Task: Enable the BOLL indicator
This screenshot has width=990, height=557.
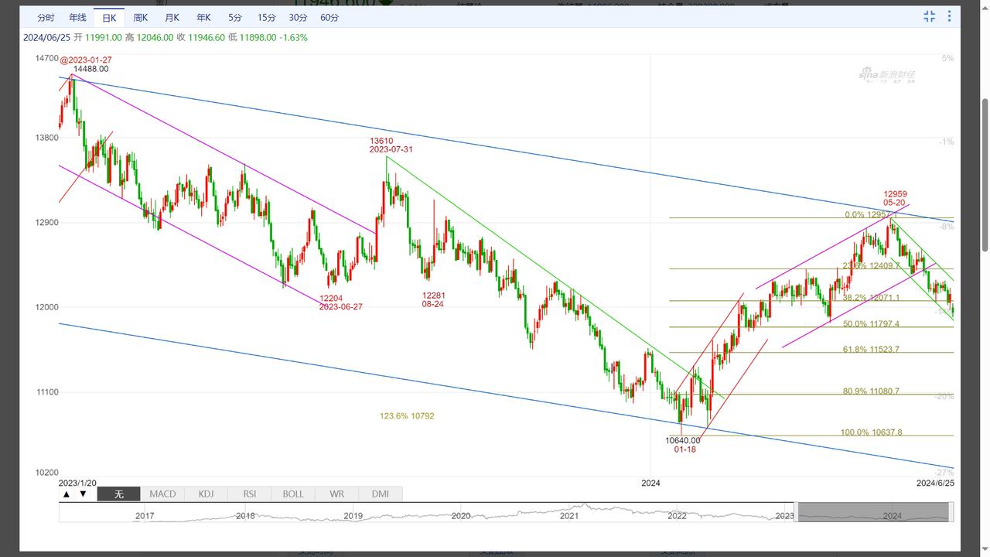Action: point(293,494)
